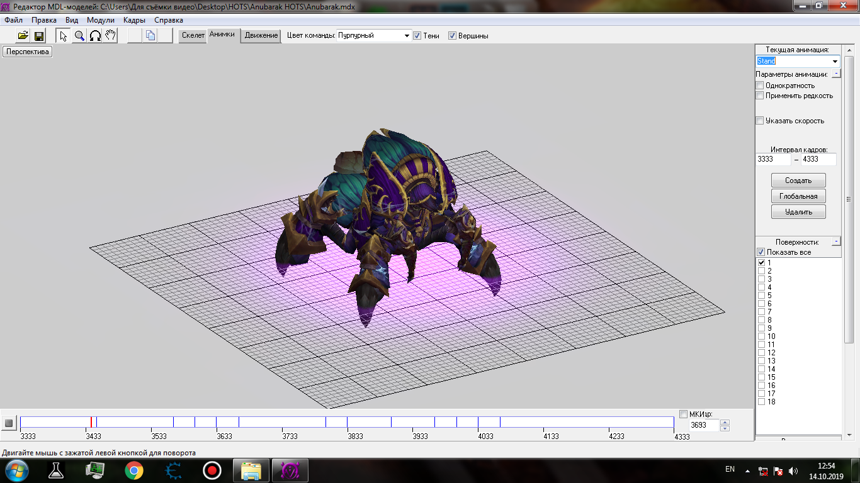Activate the magnifier zoom tool
The image size is (860, 483).
[x=79, y=36]
